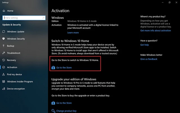The image size is (180, 113).
Task: Click 'Upgrade your edition of Windows' heading
Action: 74,79
